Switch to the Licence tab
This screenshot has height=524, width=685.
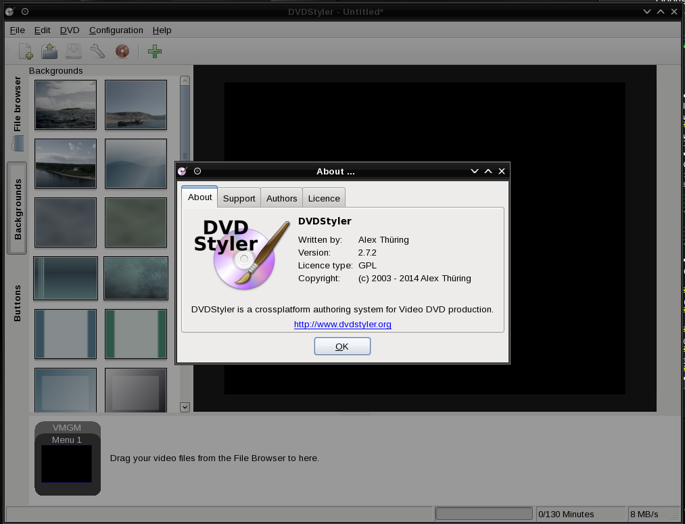point(324,198)
